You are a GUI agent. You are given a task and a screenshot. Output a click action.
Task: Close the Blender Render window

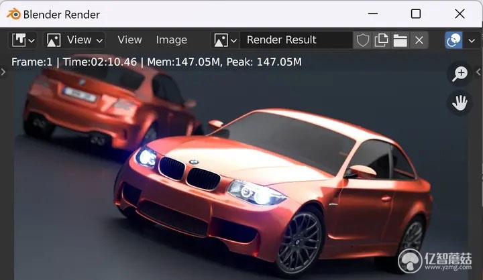pyautogui.click(x=460, y=14)
